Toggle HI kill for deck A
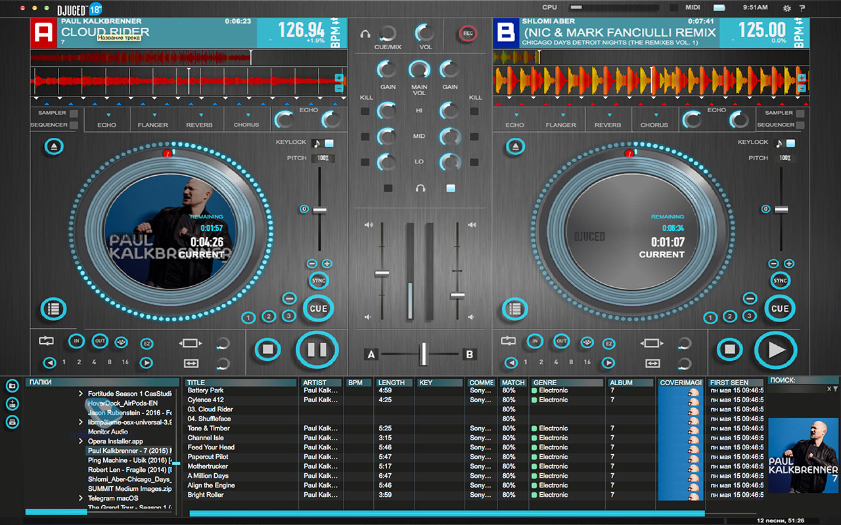Viewport: 841px width, 525px height. tap(365, 111)
